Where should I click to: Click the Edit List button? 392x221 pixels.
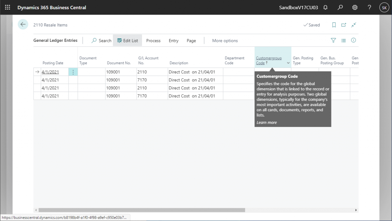[x=127, y=41]
